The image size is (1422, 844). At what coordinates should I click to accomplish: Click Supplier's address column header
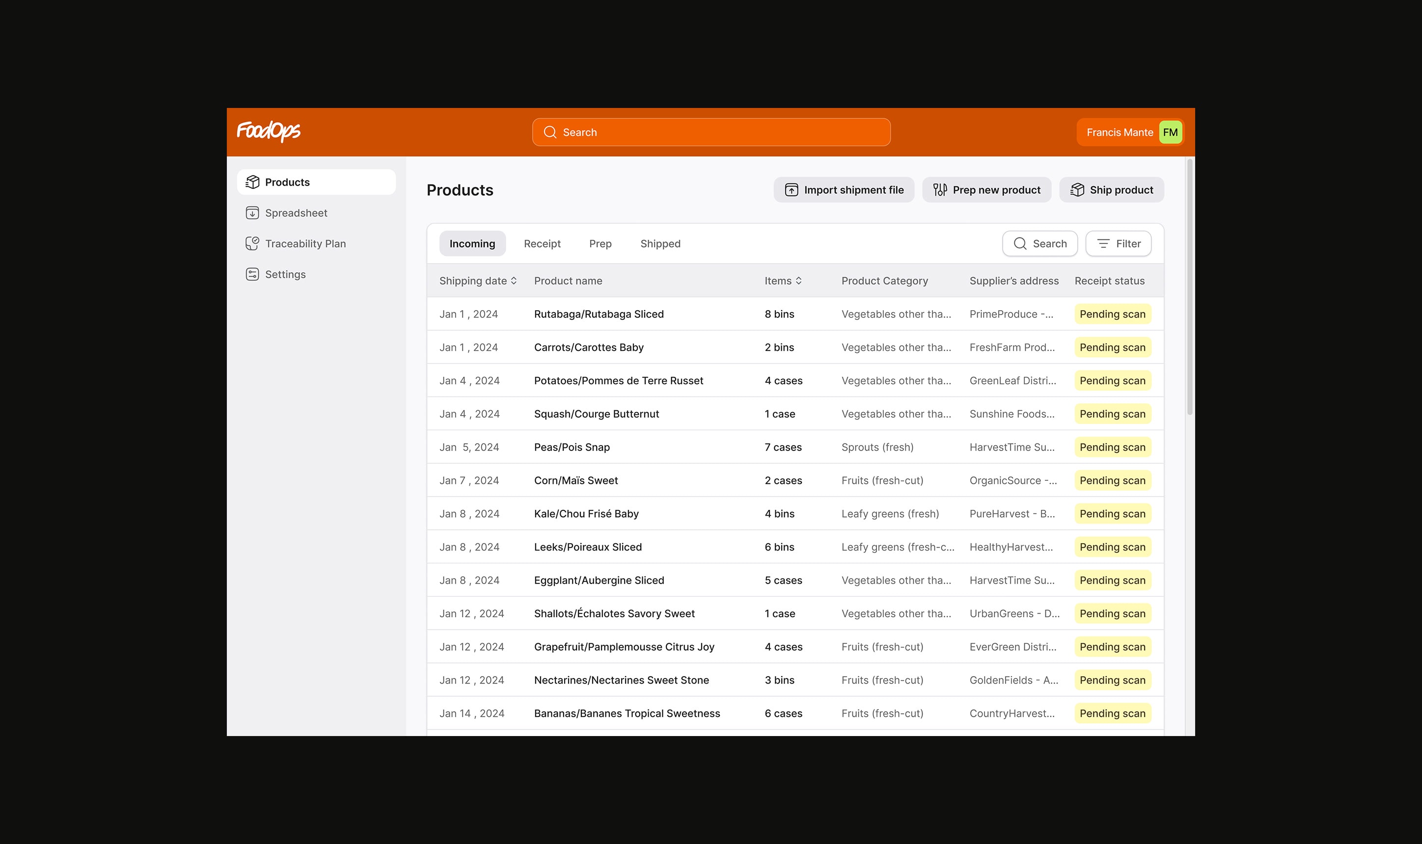click(x=1014, y=281)
